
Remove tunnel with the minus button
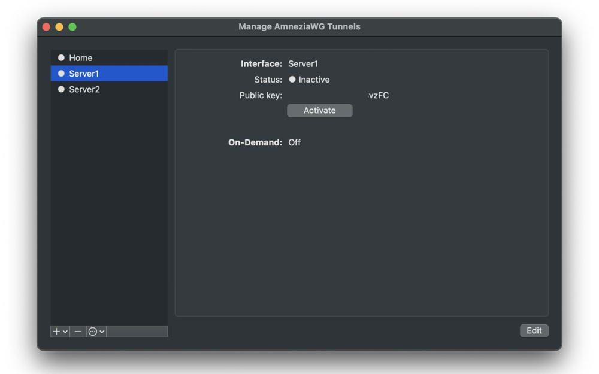pos(78,332)
